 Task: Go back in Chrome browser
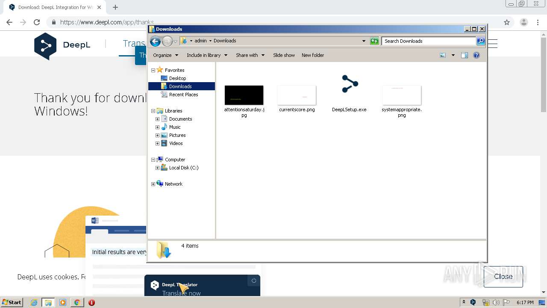(x=9, y=22)
